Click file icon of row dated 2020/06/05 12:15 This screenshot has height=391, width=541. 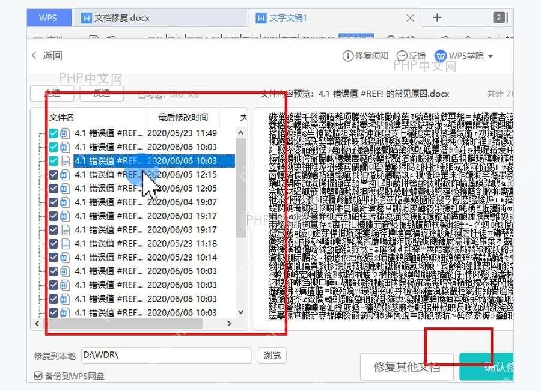click(65, 174)
